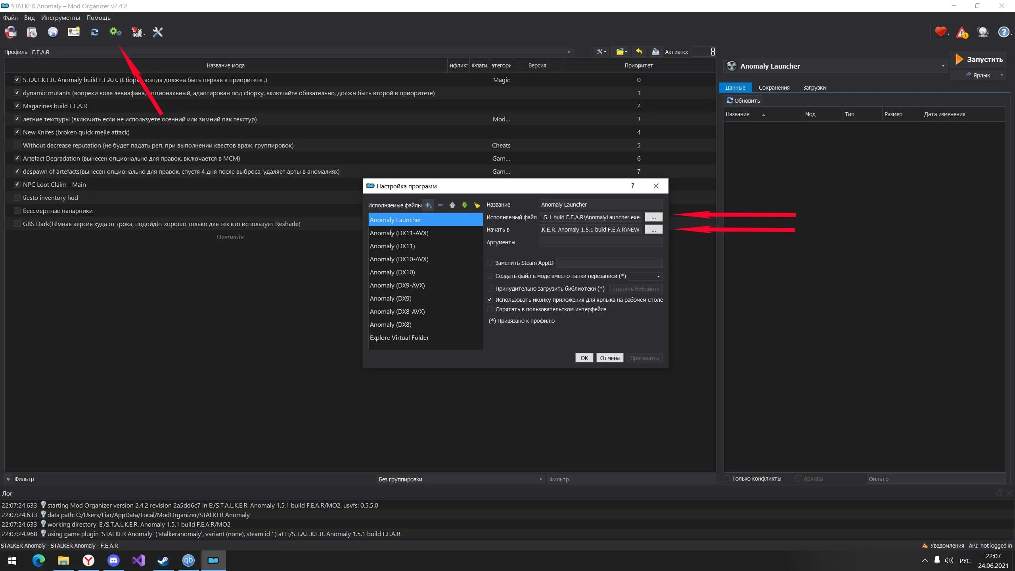Enable Without decrease reputation mod checkbox

[17, 145]
